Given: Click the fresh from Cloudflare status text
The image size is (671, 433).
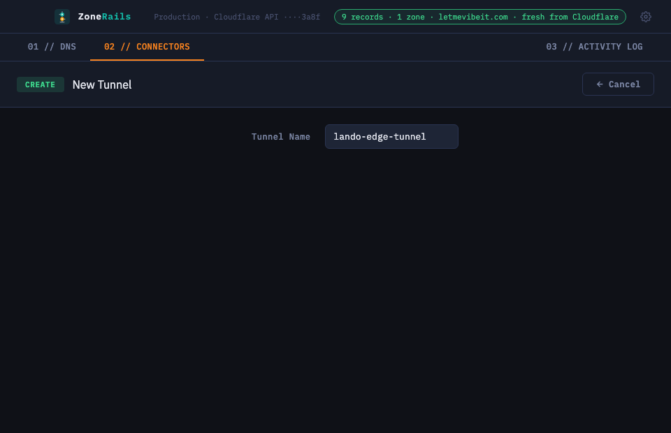Looking at the screenshot, I should [570, 17].
